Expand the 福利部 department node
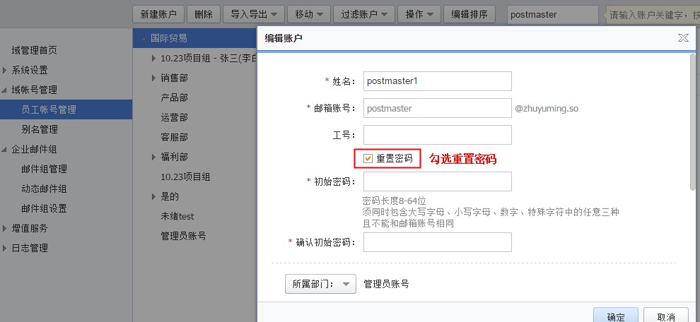The height and width of the screenshot is (322, 700). [x=154, y=157]
